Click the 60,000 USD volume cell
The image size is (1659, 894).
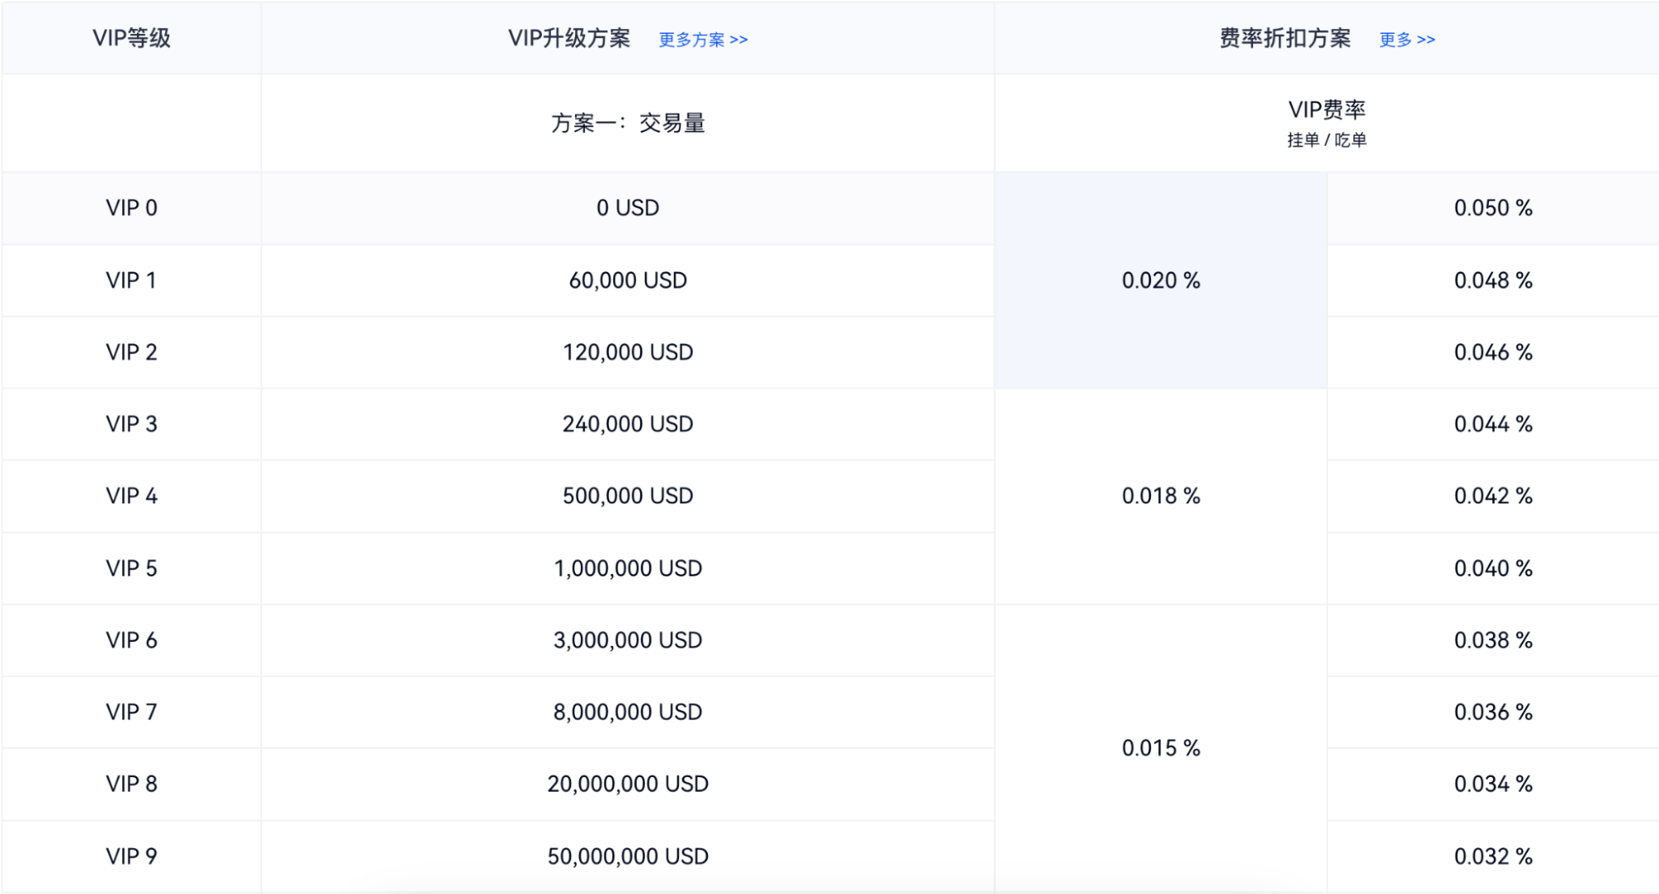(x=628, y=280)
